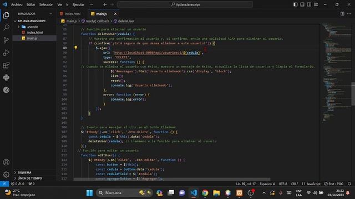Image resolution: width=355 pixels, height=199 pixels.
Task: Show hidden system tray icons chevron
Action: pos(264,193)
